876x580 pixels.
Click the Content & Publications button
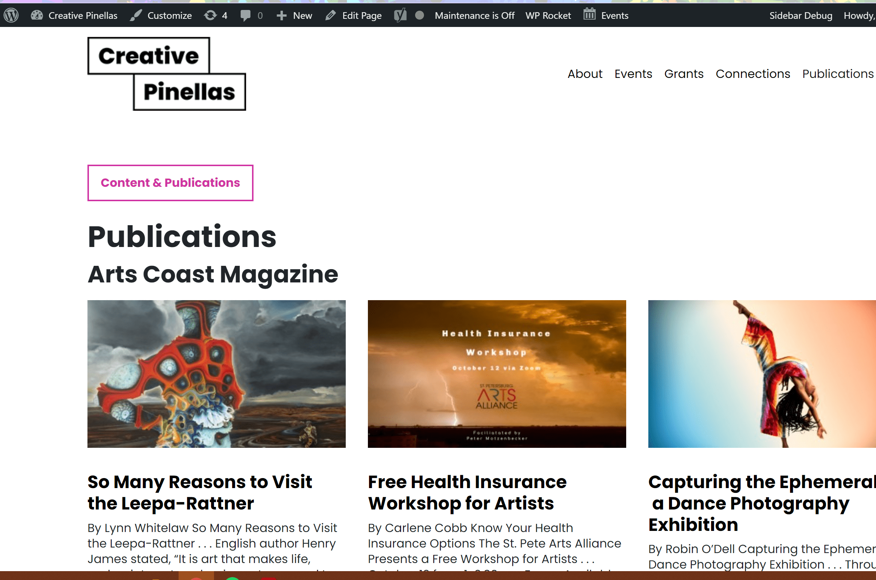click(170, 183)
